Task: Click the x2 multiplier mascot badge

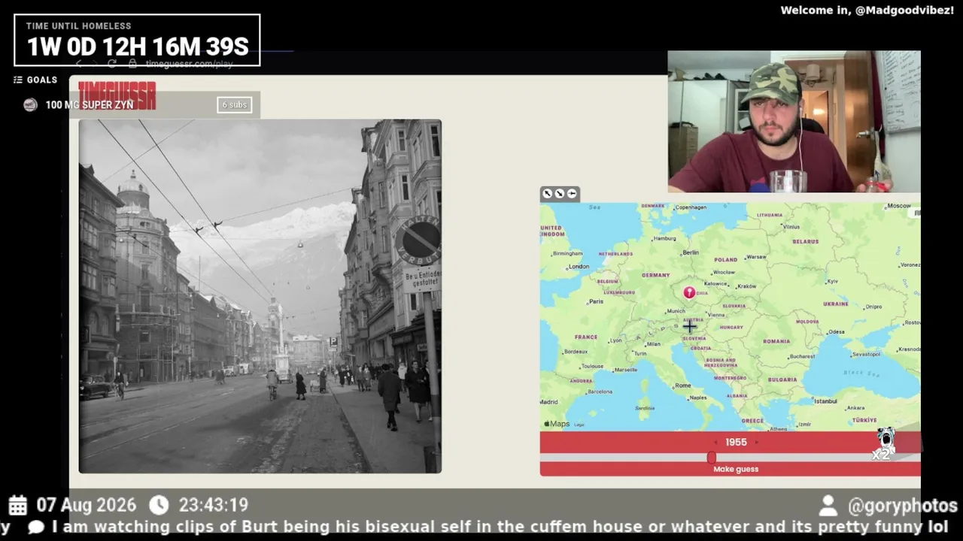Action: (x=884, y=443)
